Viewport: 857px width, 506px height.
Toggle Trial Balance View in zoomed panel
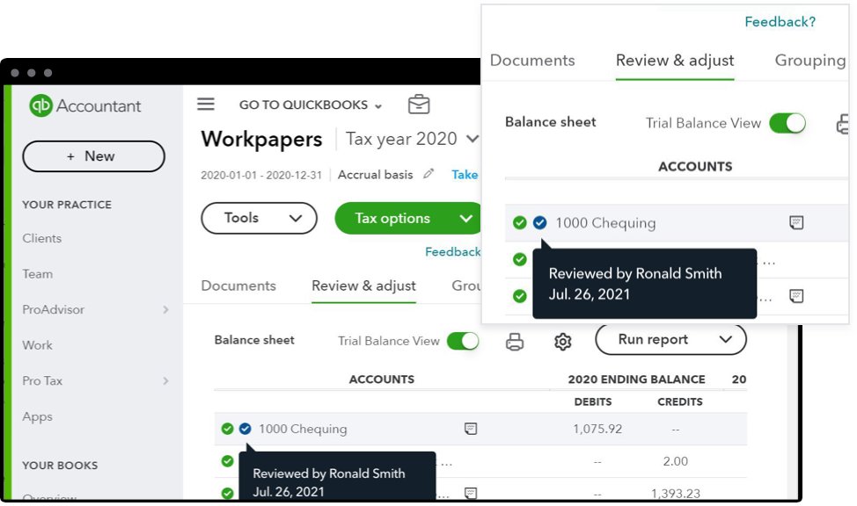pos(787,123)
